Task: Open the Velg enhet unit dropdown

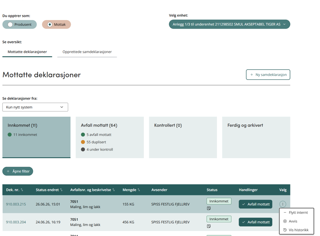Action: [230, 24]
